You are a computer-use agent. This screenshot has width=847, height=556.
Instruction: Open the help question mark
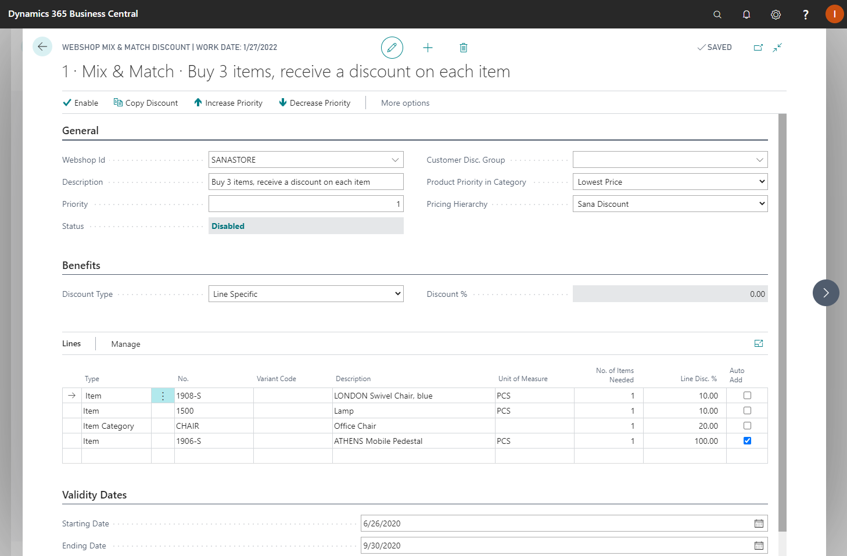point(805,15)
